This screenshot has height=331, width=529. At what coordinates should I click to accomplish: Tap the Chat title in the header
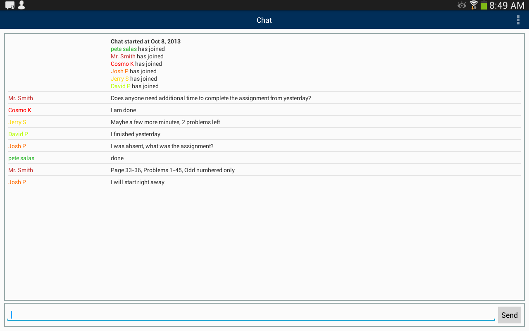(x=264, y=20)
